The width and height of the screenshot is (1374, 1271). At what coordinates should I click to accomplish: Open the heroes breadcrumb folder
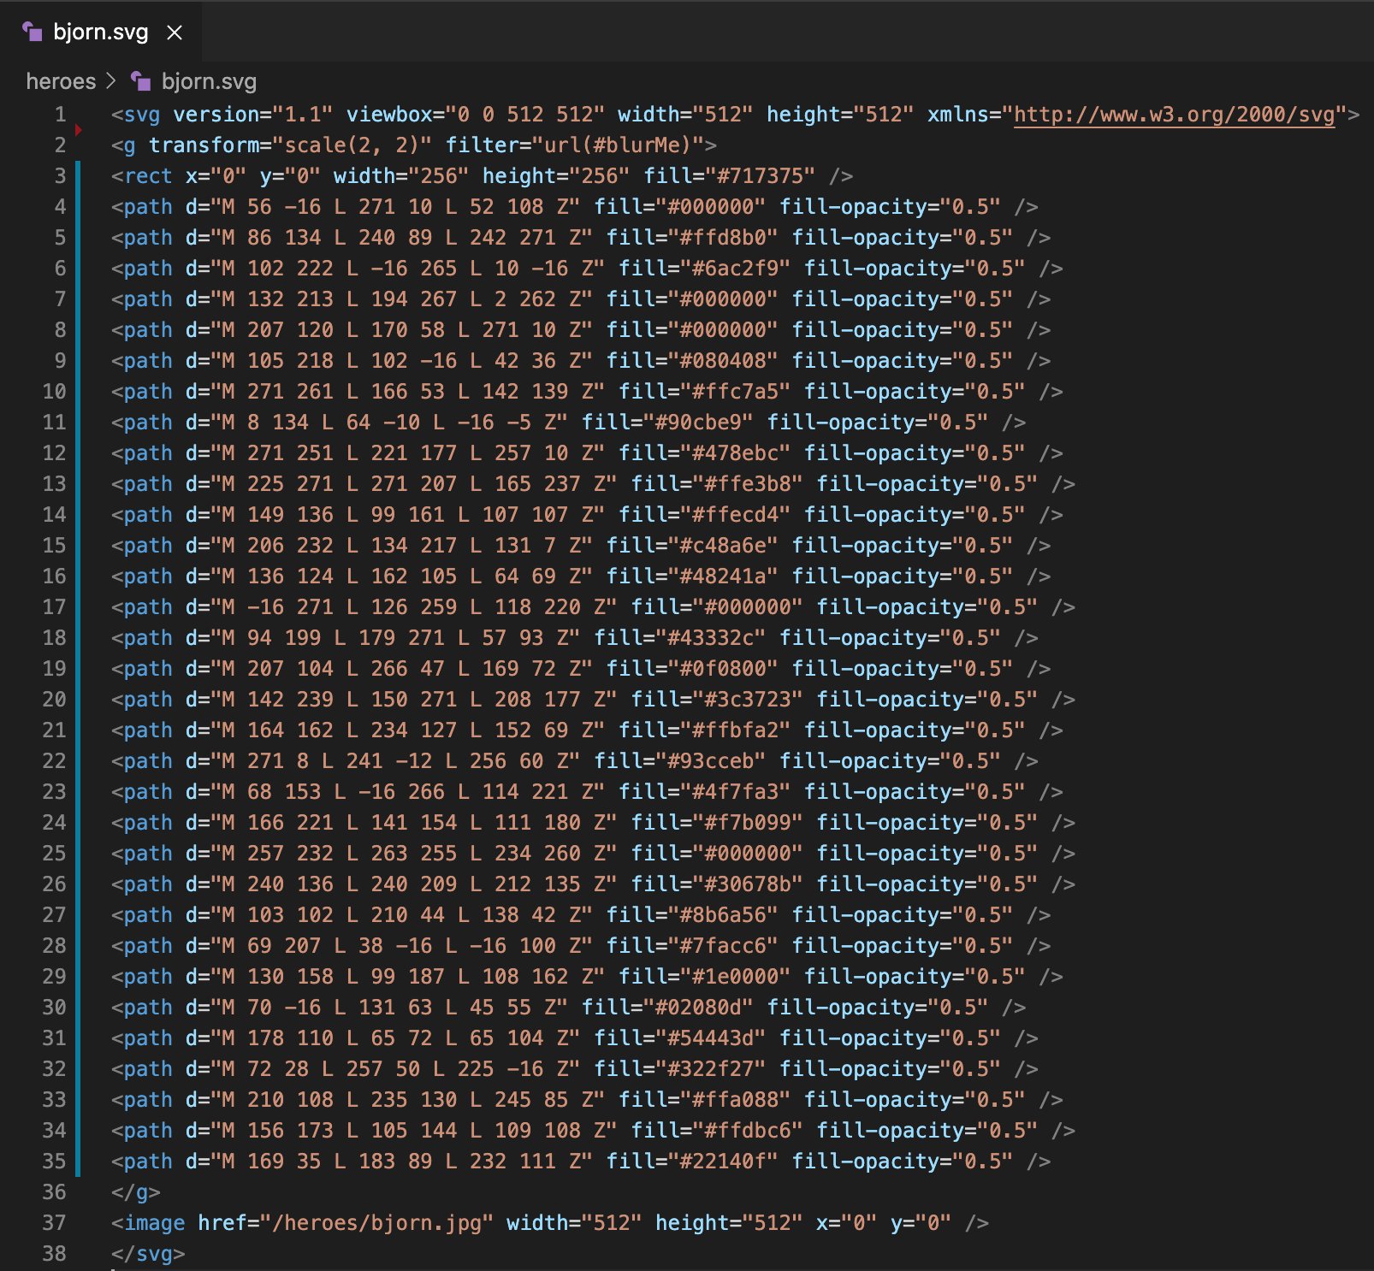[x=61, y=81]
